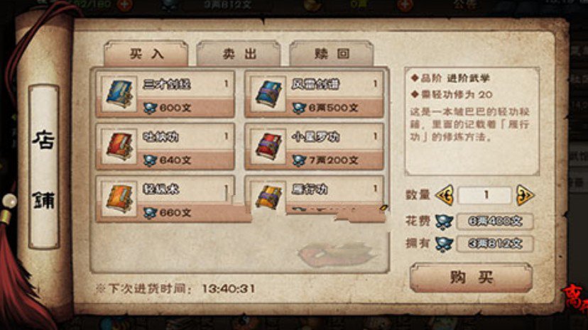
Task: Click the 店铺 scroll title banner
Action: pyautogui.click(x=44, y=167)
